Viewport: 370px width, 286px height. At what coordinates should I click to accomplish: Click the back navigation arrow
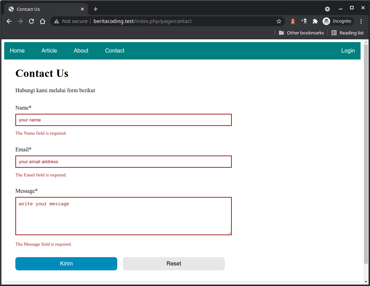click(x=9, y=21)
